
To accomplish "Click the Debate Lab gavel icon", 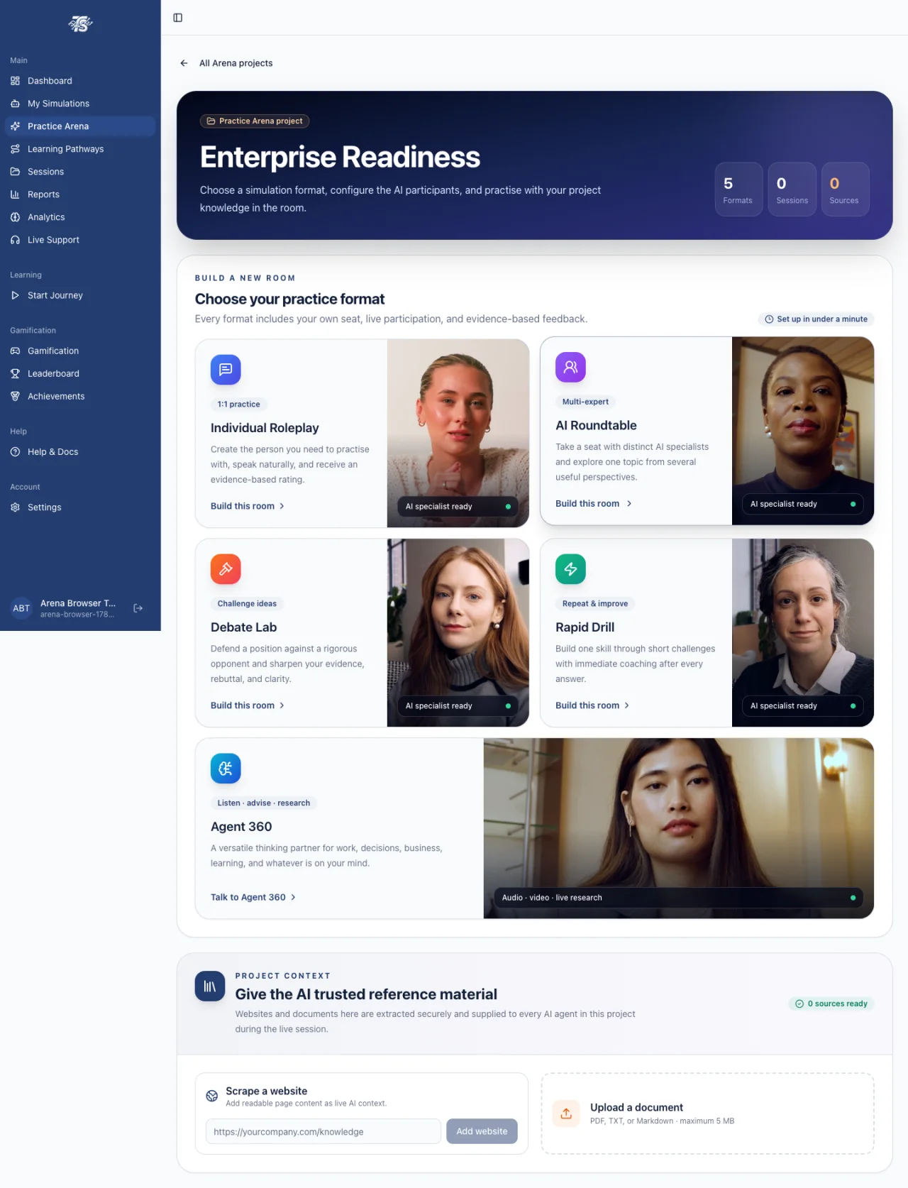I will tap(226, 568).
